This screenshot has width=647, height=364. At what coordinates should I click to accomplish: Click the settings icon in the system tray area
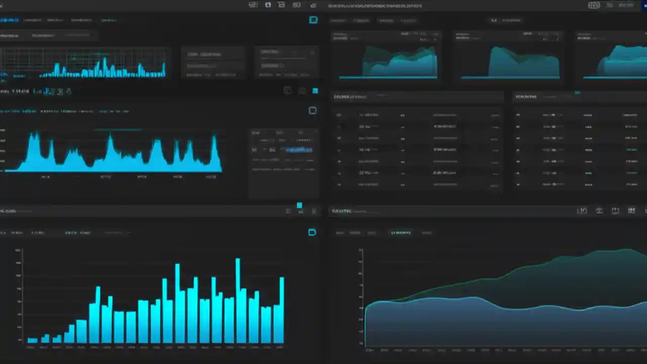tap(594, 5)
